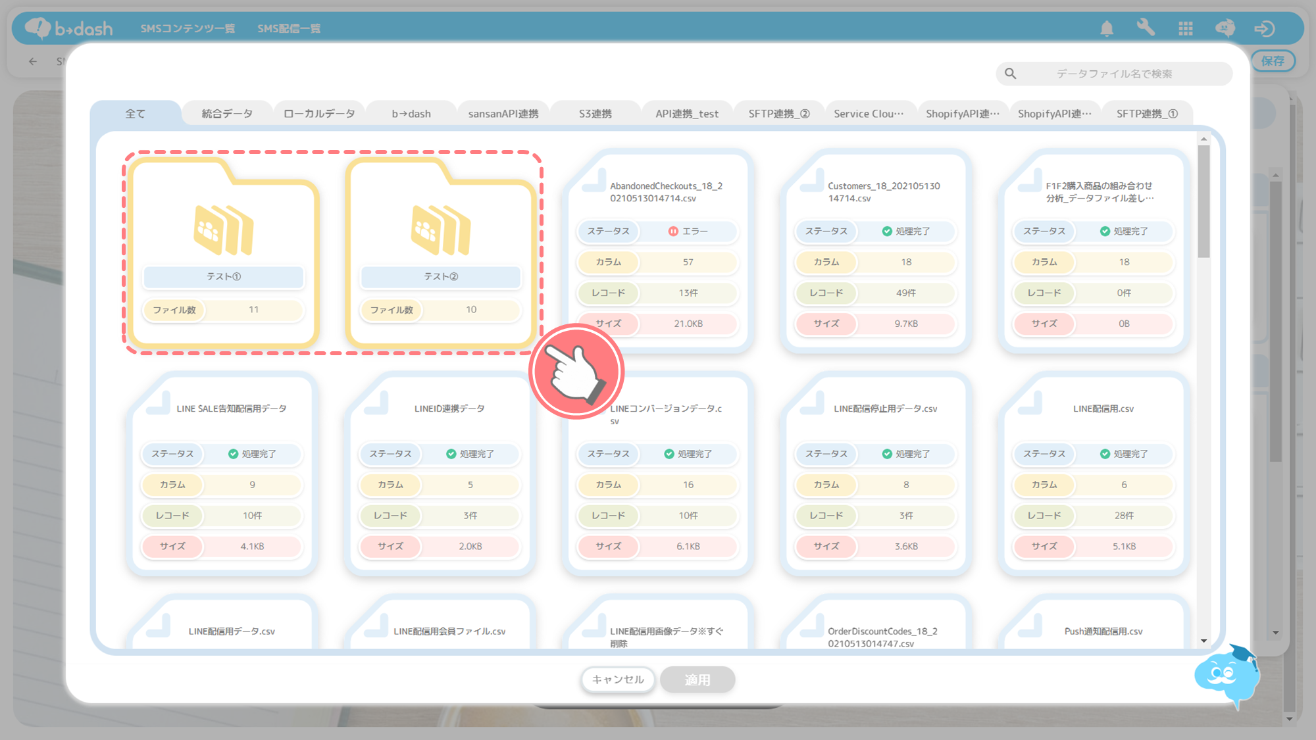Click the 6.1KB size value

pyautogui.click(x=688, y=547)
